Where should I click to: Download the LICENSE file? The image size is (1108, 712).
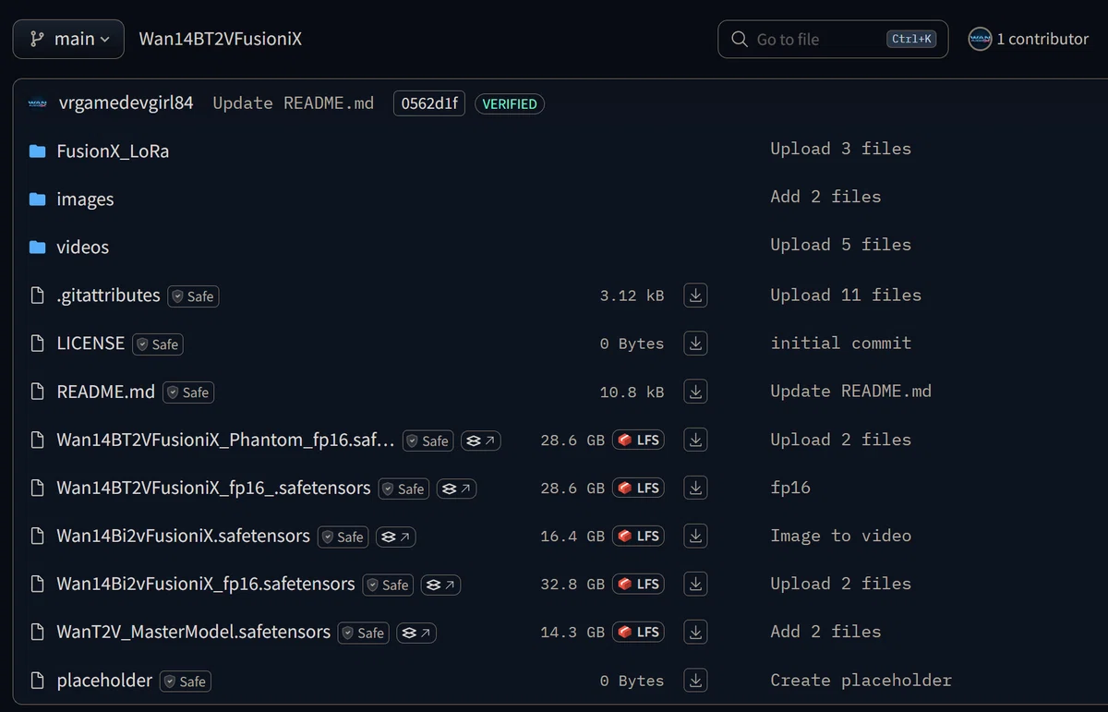tap(695, 344)
